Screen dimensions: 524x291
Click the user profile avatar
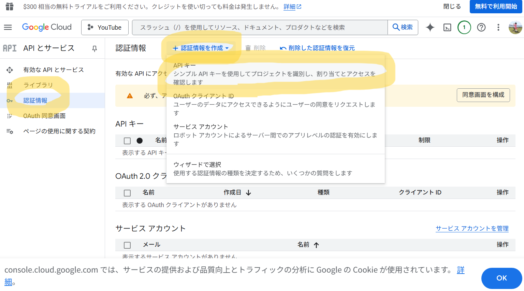coord(515,27)
